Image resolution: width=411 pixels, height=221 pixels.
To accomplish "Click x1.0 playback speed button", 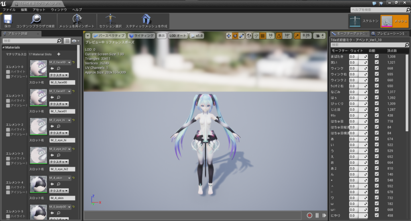I will pos(197,36).
